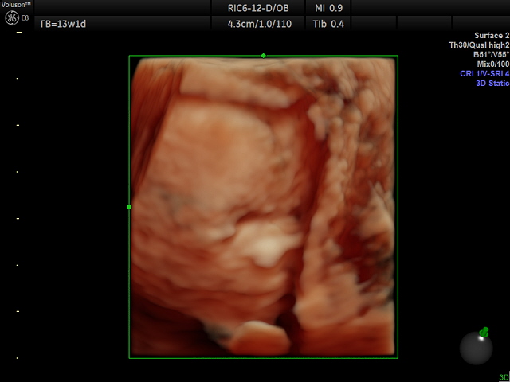
Task: Click the MI 0.9 index readout
Action: tap(331, 7)
